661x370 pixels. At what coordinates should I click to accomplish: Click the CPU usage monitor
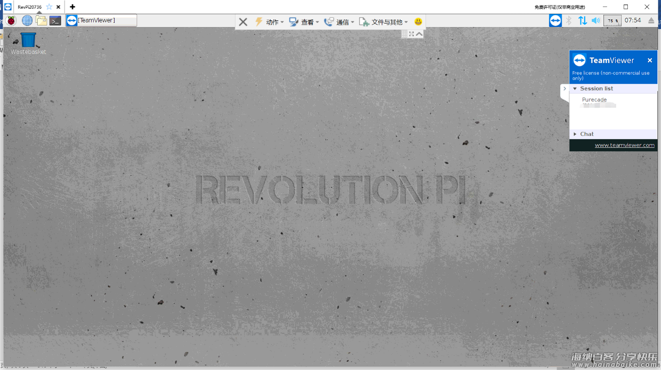pos(612,20)
